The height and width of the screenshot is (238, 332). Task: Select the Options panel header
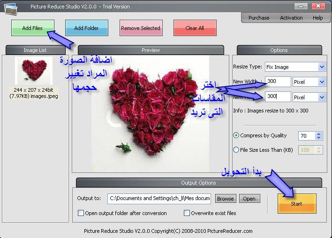pyautogui.click(x=279, y=50)
